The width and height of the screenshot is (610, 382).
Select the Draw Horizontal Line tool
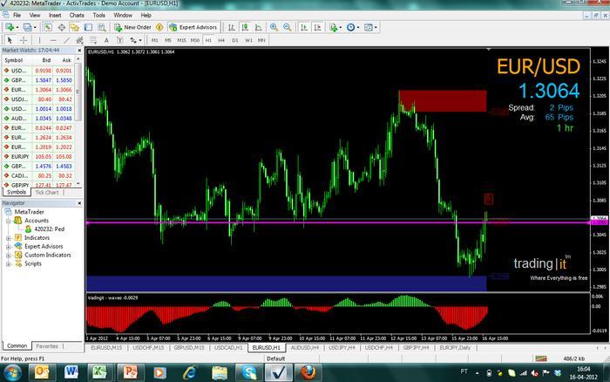coord(53,40)
